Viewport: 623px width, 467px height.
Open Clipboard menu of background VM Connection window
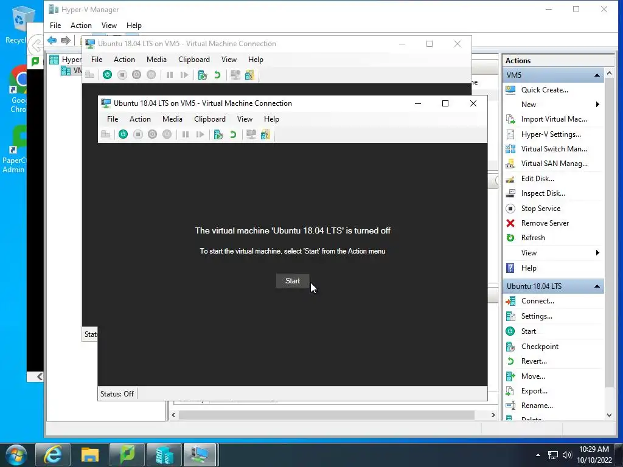[194, 60]
